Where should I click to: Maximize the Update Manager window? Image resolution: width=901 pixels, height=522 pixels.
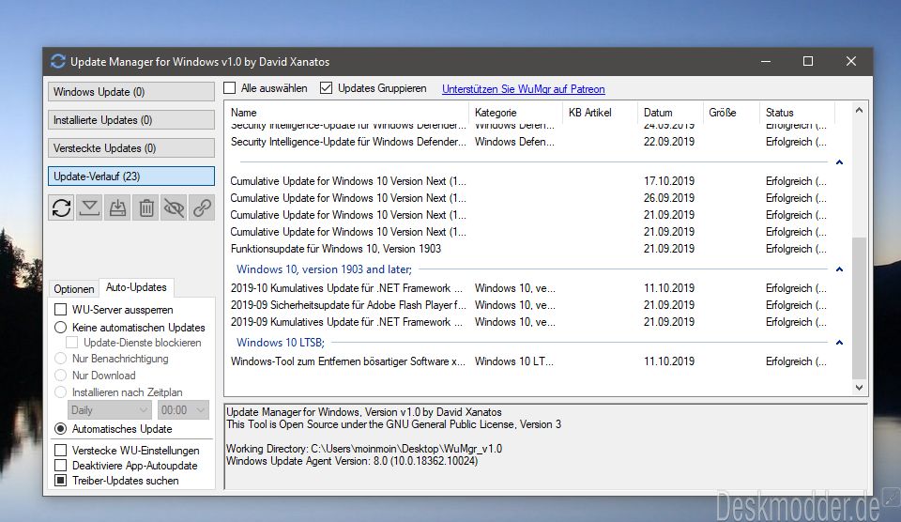pyautogui.click(x=808, y=62)
